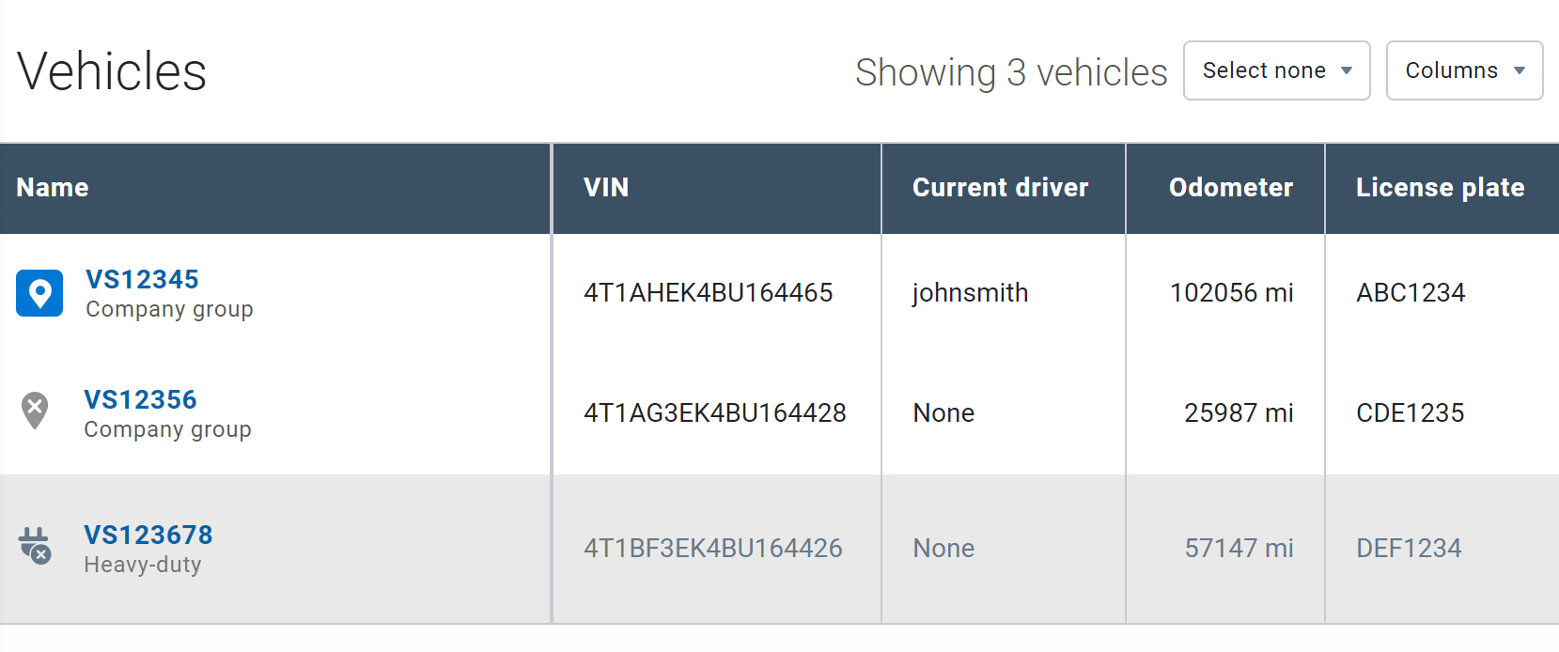
Task: Open vehicle VS12356 link
Action: 140,399
